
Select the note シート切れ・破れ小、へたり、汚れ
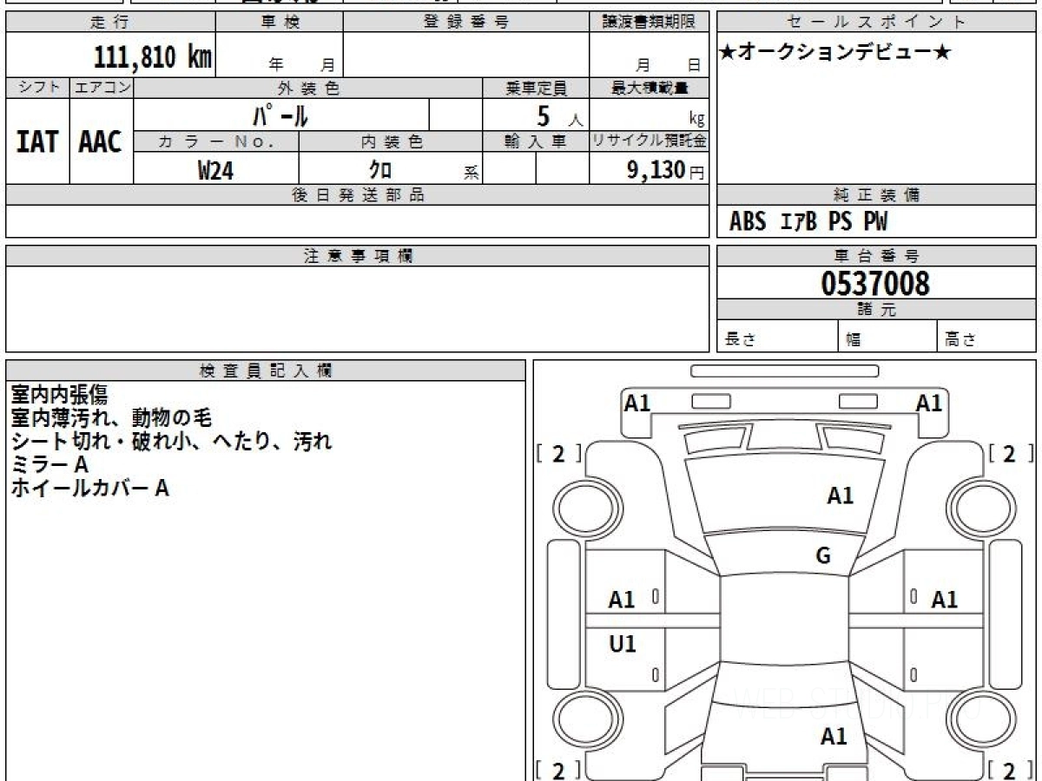pyautogui.click(x=171, y=441)
